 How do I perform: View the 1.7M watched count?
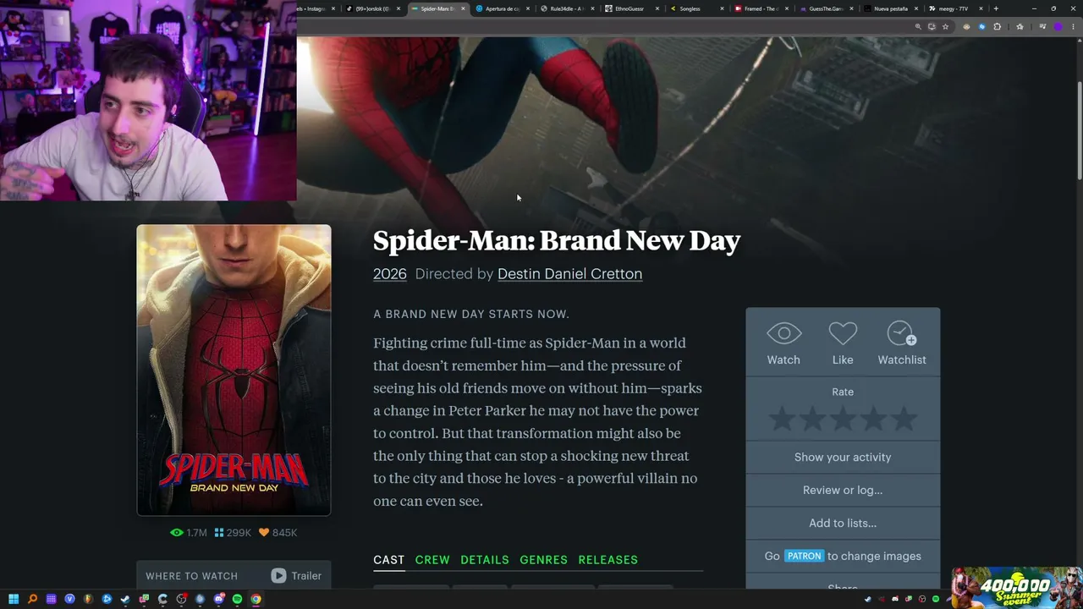189,533
